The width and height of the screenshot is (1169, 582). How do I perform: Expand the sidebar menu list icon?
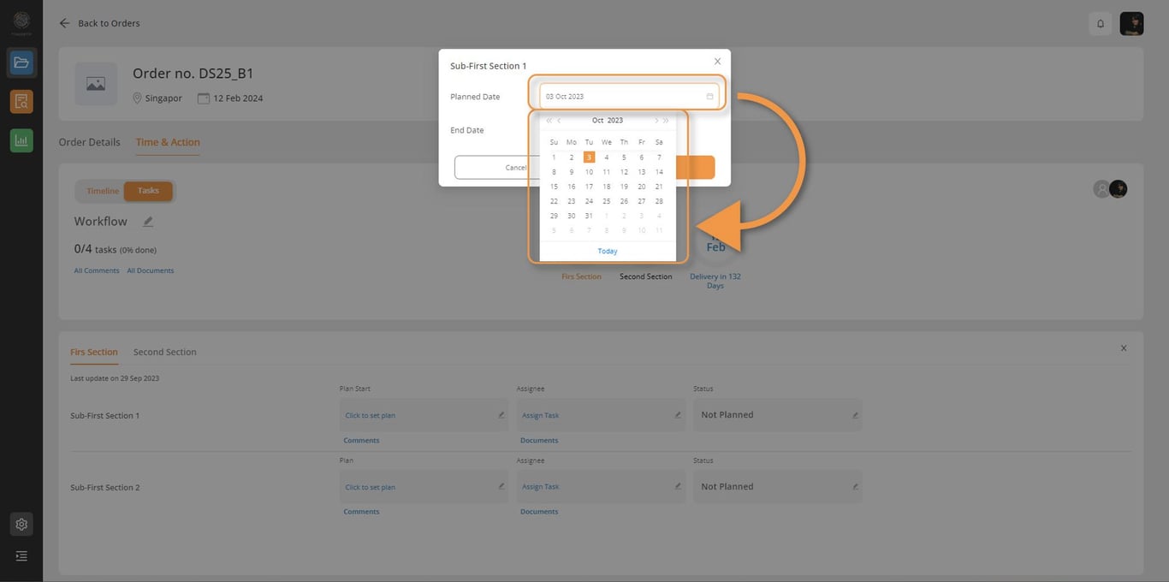coord(21,556)
